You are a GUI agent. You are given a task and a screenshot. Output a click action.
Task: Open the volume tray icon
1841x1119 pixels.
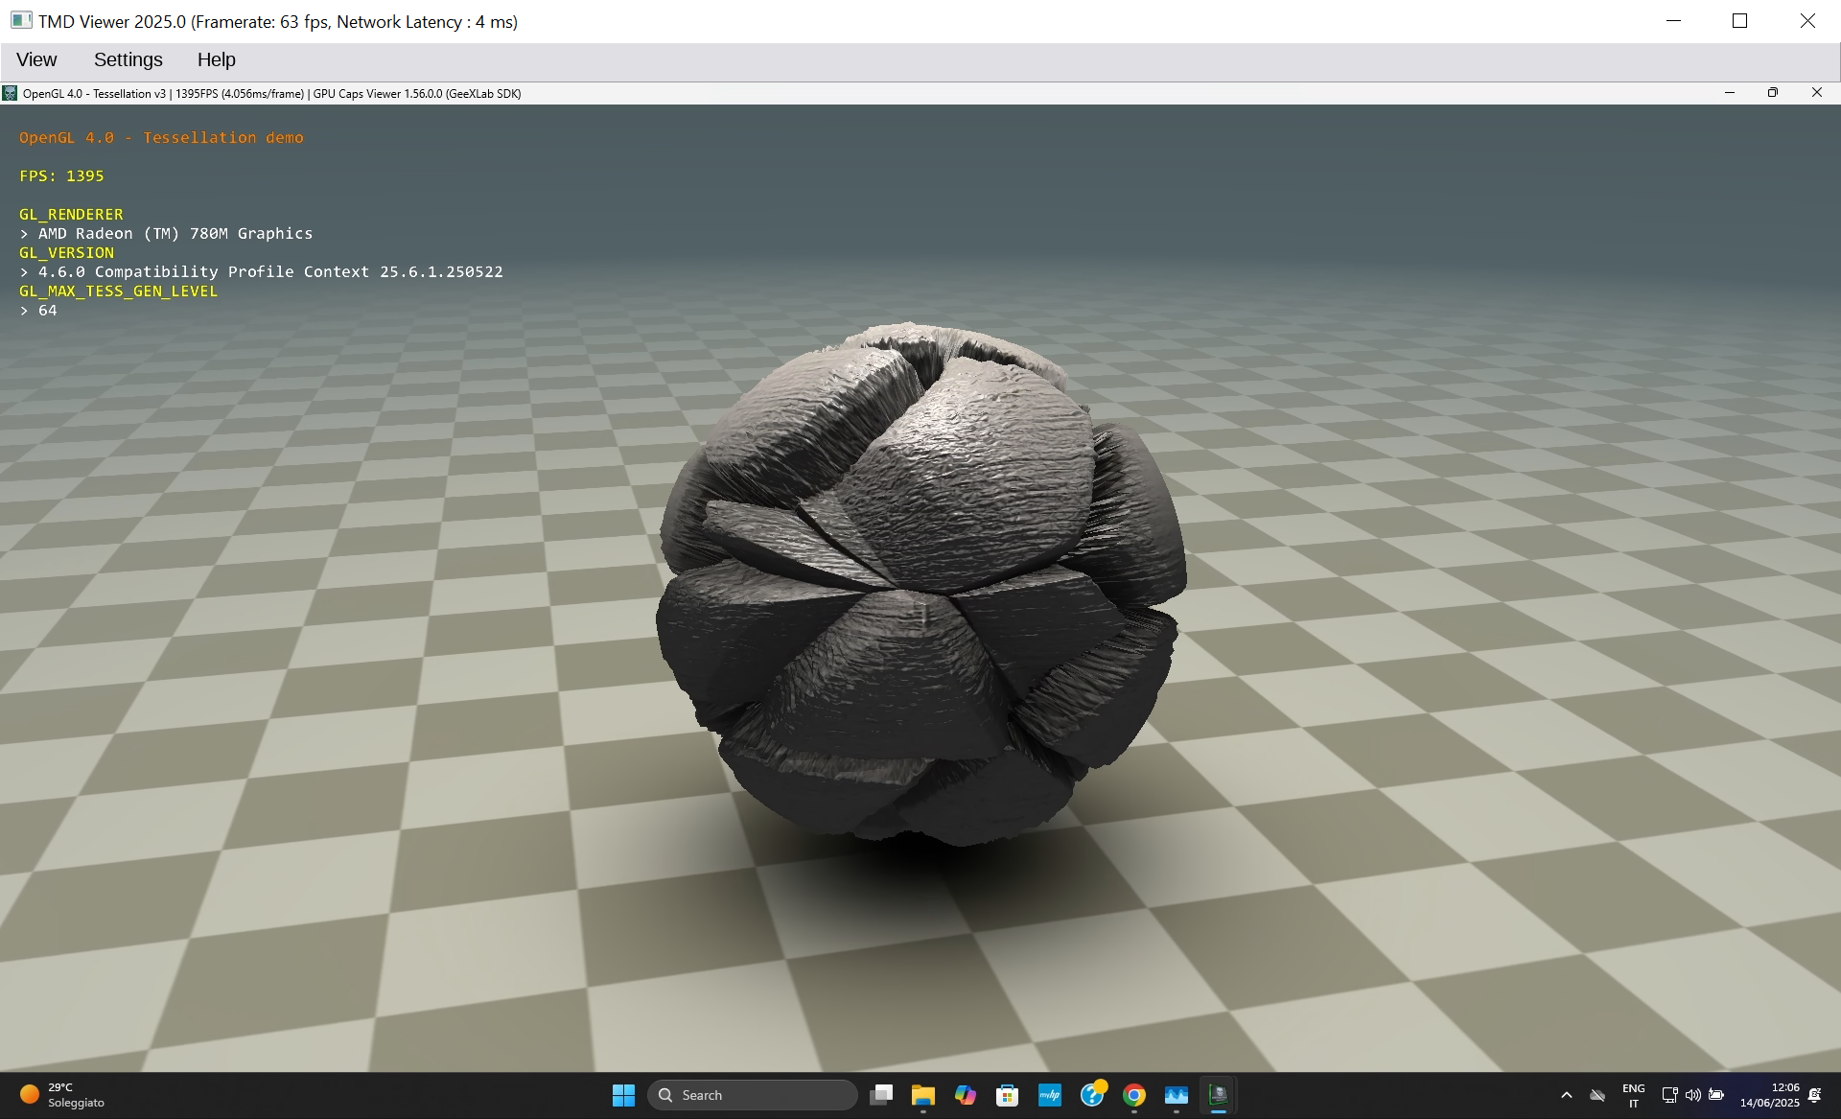coord(1693,1095)
